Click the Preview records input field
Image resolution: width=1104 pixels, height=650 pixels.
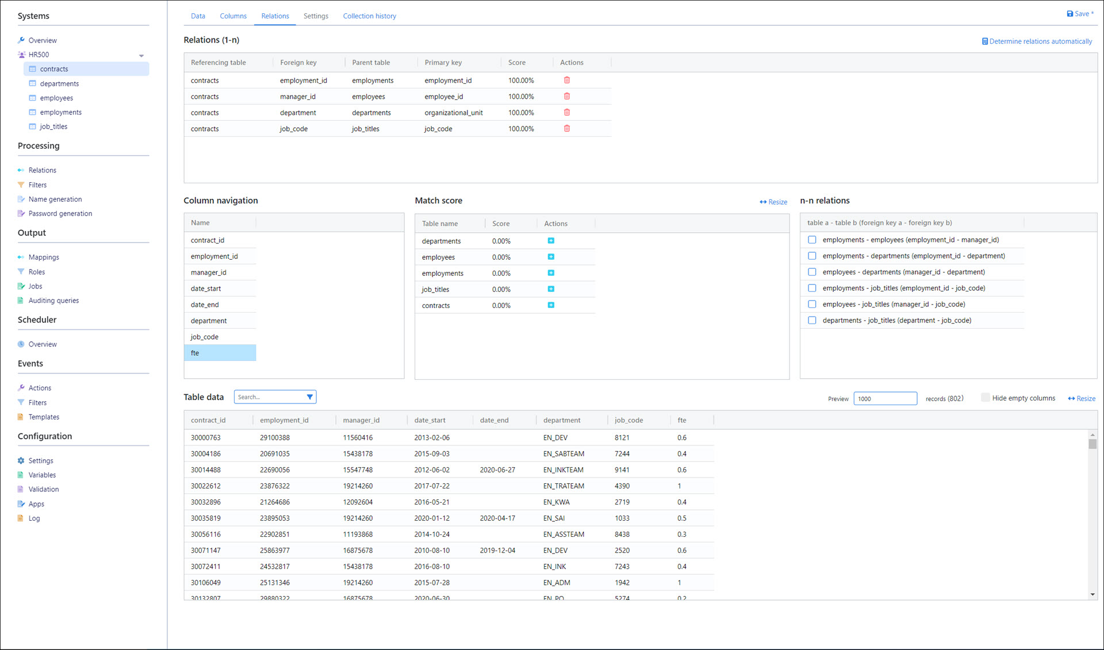coord(884,399)
